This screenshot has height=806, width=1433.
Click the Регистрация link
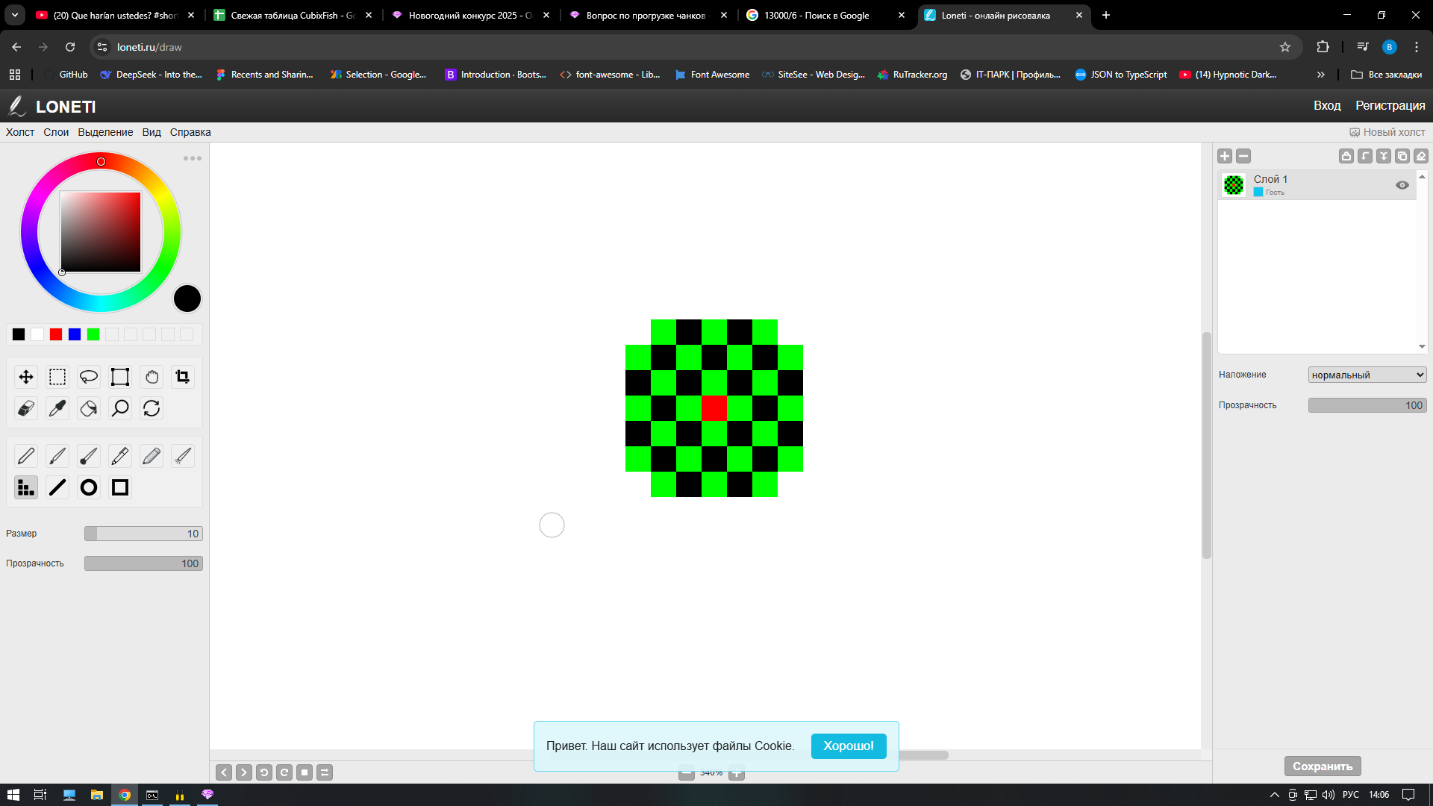coord(1390,106)
